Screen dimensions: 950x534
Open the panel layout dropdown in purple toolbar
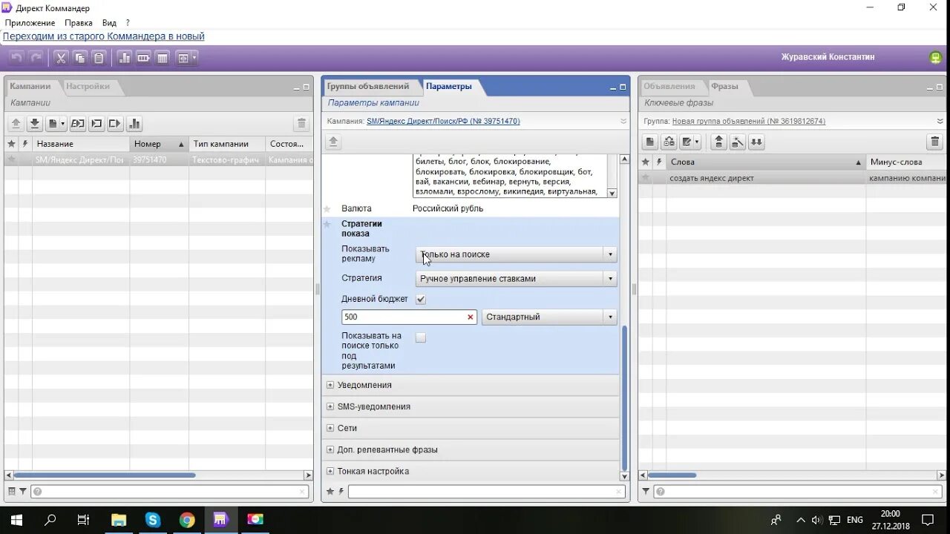coord(187,58)
